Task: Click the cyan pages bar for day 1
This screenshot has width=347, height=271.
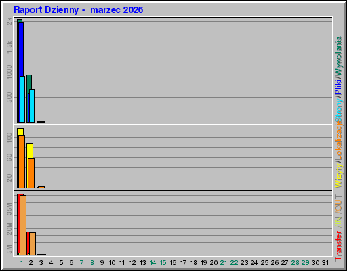Action: click(x=22, y=100)
